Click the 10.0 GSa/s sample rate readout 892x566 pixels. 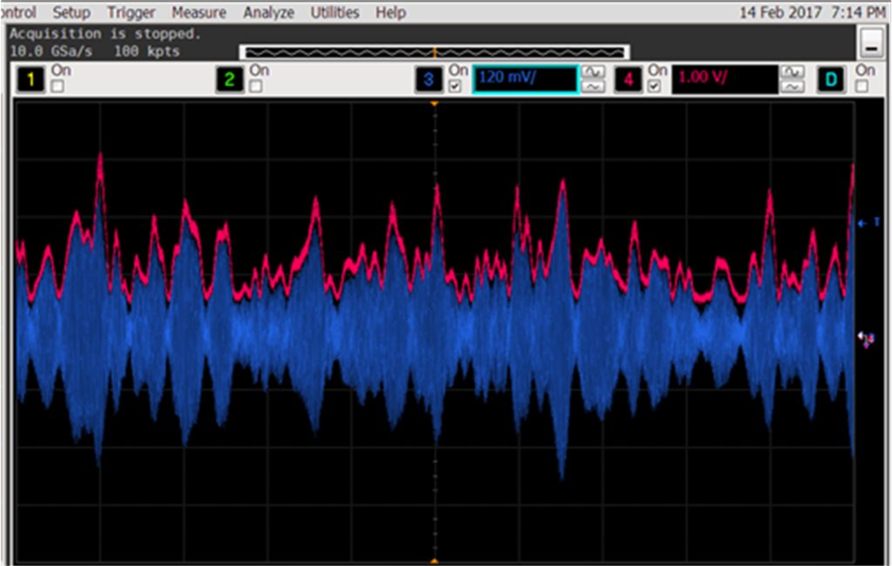point(51,51)
